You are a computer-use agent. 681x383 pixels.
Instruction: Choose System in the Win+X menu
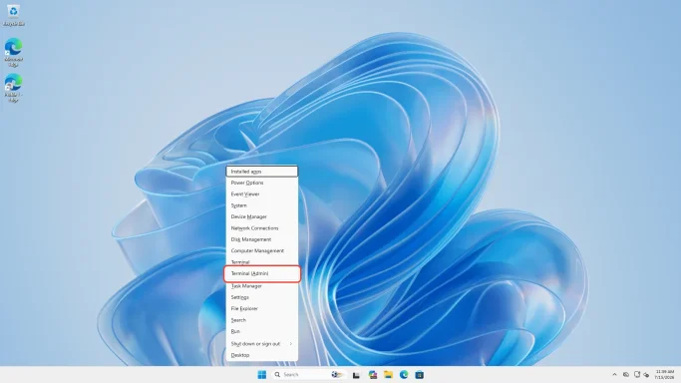[x=262, y=205]
